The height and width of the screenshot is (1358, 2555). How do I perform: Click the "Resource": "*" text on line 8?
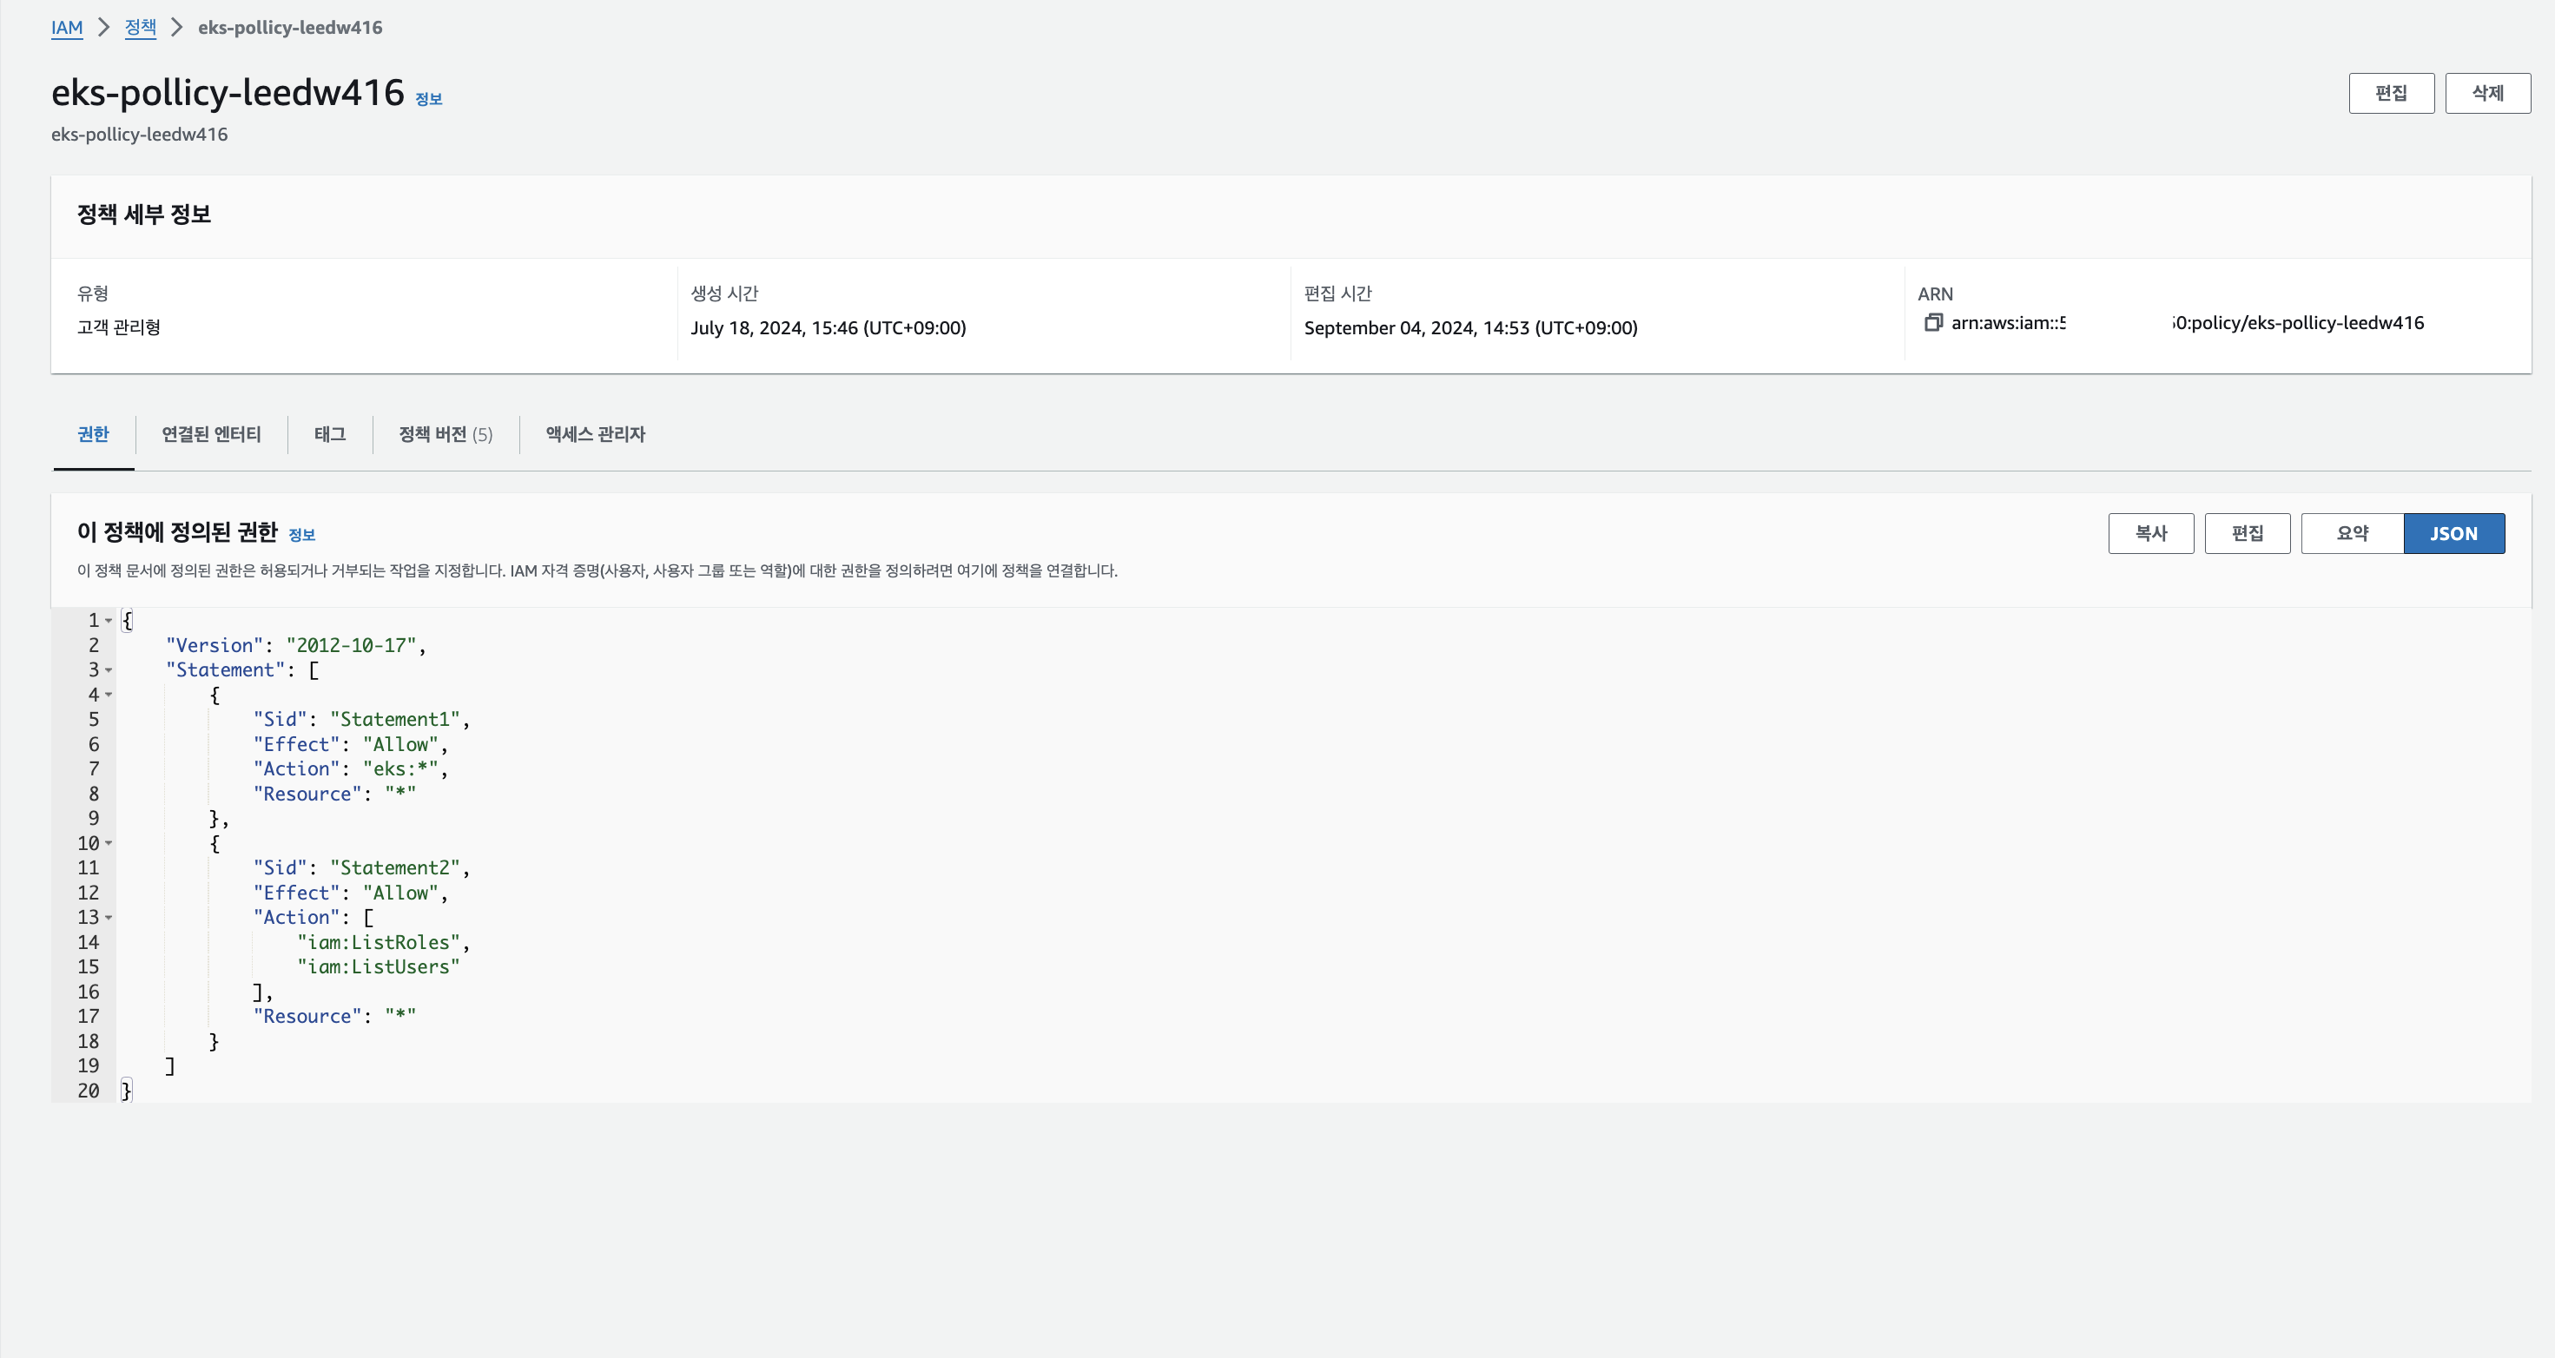(334, 794)
